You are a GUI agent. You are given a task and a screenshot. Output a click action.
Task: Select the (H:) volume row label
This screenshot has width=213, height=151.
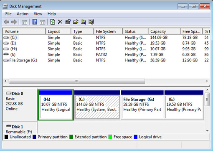14,49
